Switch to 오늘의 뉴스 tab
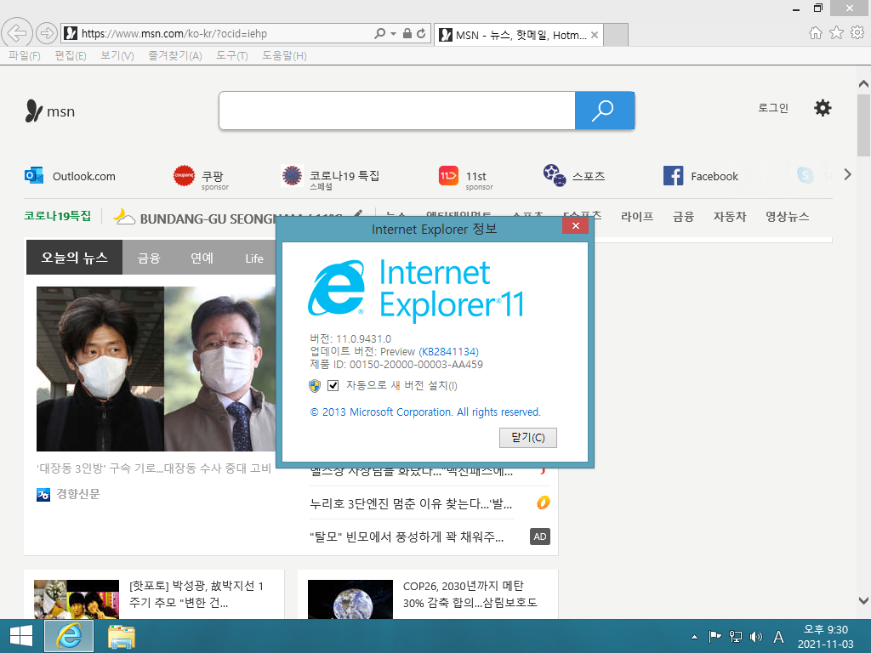Image resolution: width=871 pixels, height=653 pixels. (x=75, y=258)
